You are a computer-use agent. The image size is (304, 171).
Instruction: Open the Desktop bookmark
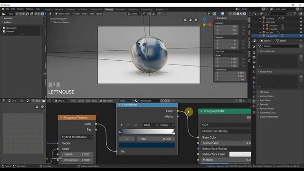coord(10,31)
